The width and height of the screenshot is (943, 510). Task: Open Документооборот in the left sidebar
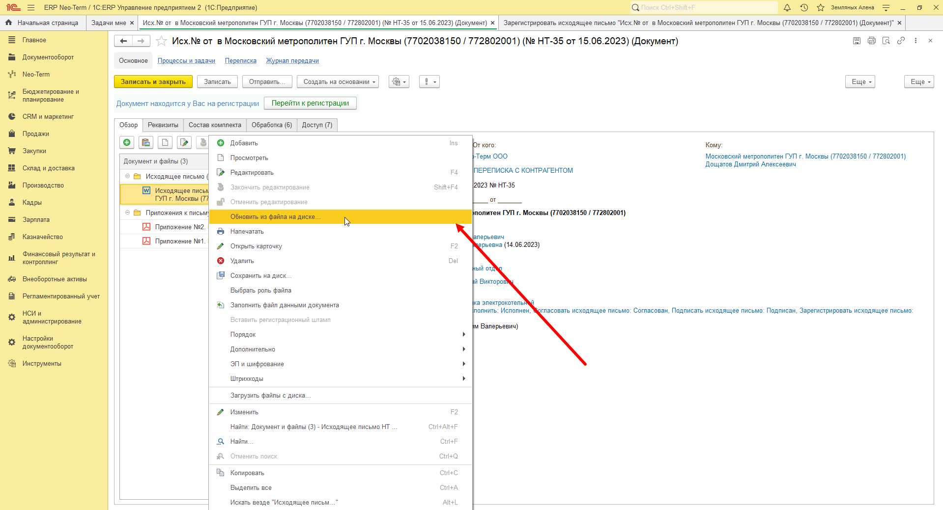pos(48,57)
